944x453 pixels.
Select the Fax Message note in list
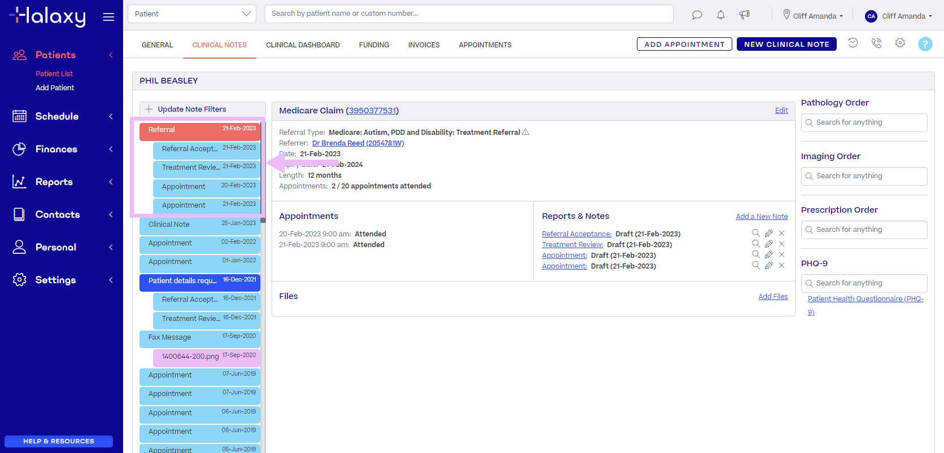[199, 337]
